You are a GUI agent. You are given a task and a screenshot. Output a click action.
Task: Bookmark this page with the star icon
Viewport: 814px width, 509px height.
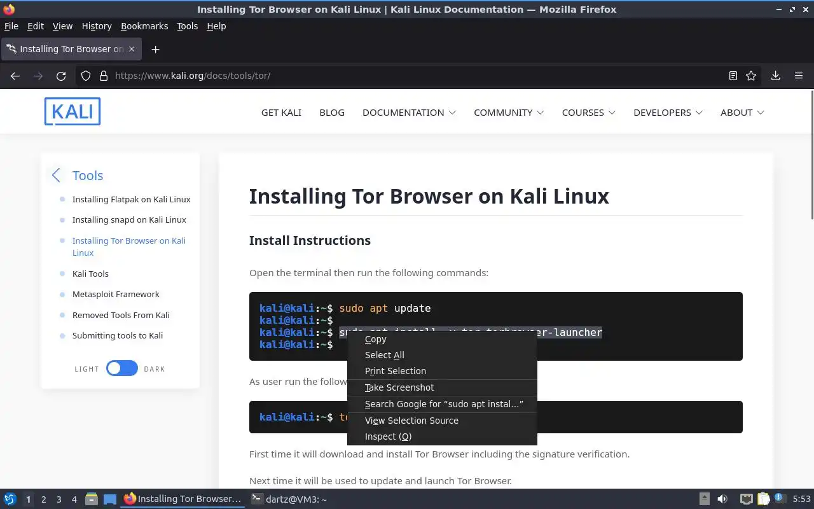751,76
